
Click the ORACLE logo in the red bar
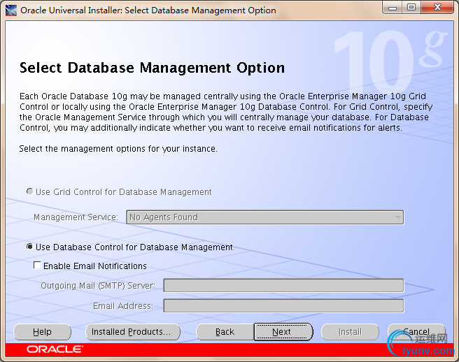55,349
